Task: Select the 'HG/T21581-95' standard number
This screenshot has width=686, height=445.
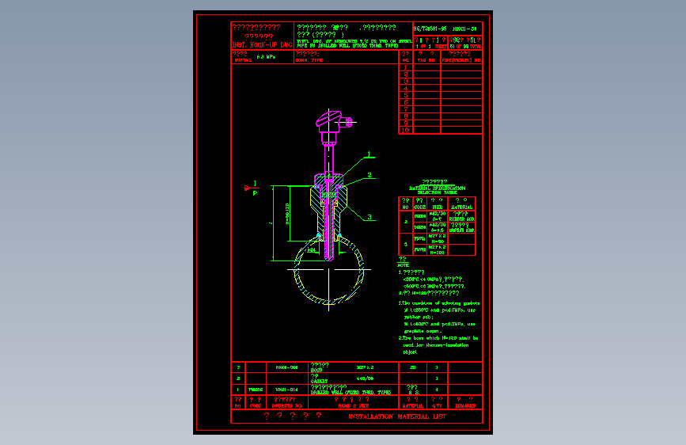Action: coord(430,29)
